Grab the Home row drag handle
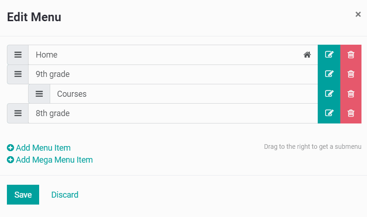This screenshot has height=217, width=367. tap(18, 55)
